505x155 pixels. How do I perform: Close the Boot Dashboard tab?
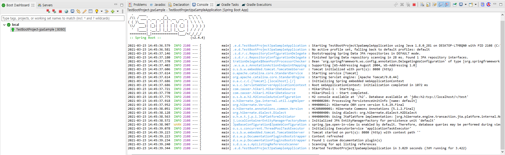[33, 5]
